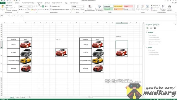177x100 pixels.
Task: Toggle italic (К) formatting
Action: [22, 9]
